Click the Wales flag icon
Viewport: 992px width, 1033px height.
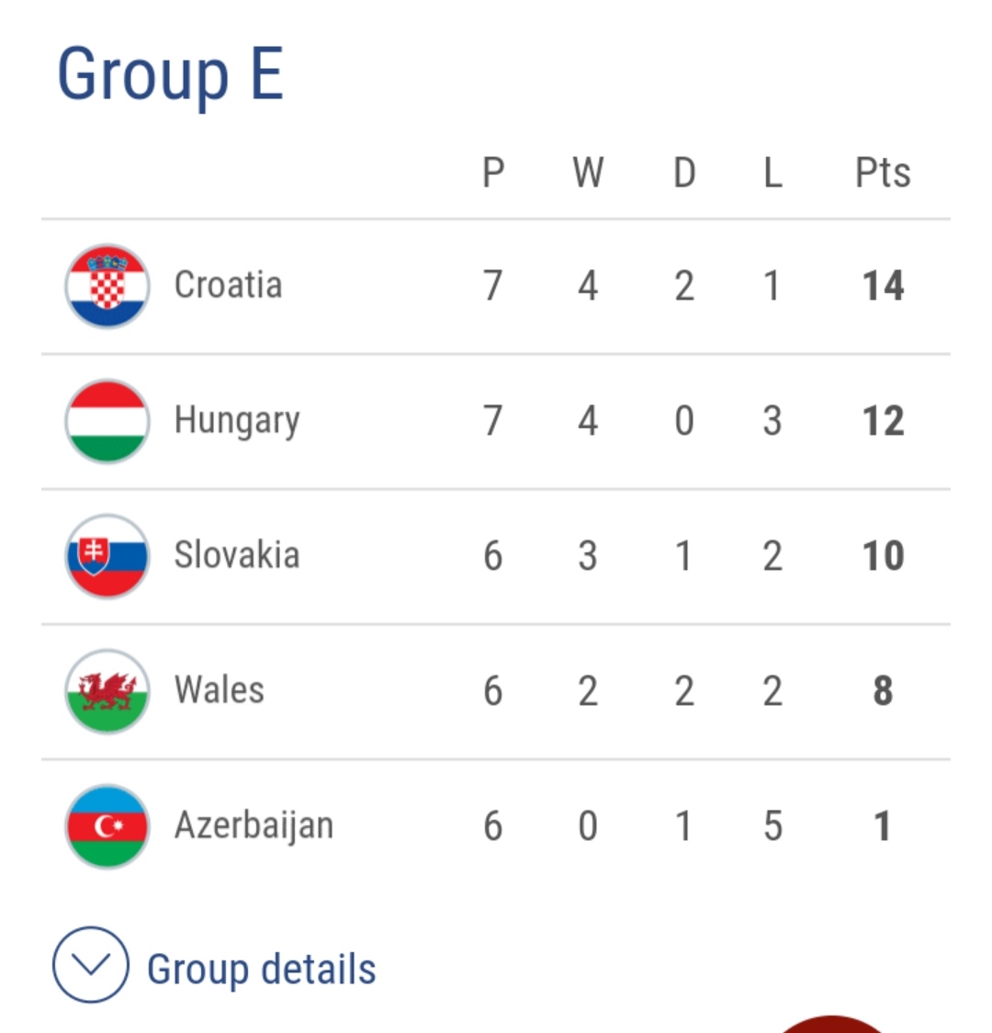[x=107, y=691]
